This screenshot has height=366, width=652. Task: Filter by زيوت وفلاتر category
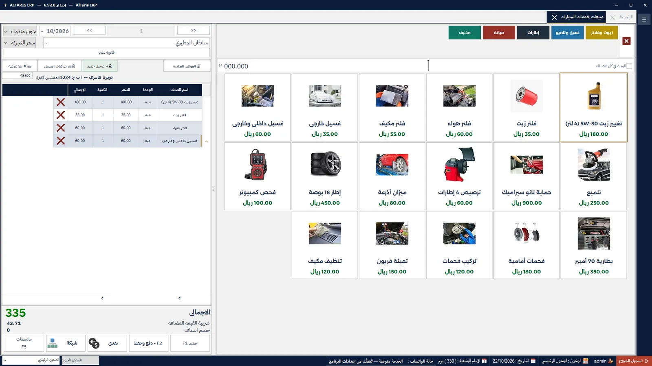tap(602, 33)
